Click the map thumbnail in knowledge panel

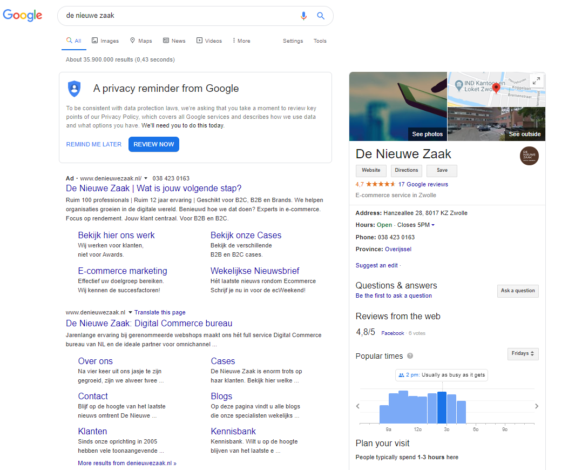pyautogui.click(x=497, y=89)
